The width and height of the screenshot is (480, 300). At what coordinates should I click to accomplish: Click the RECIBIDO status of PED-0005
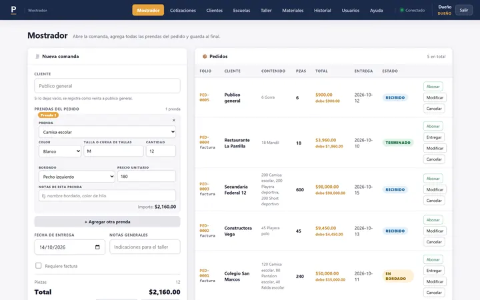pos(395,97)
